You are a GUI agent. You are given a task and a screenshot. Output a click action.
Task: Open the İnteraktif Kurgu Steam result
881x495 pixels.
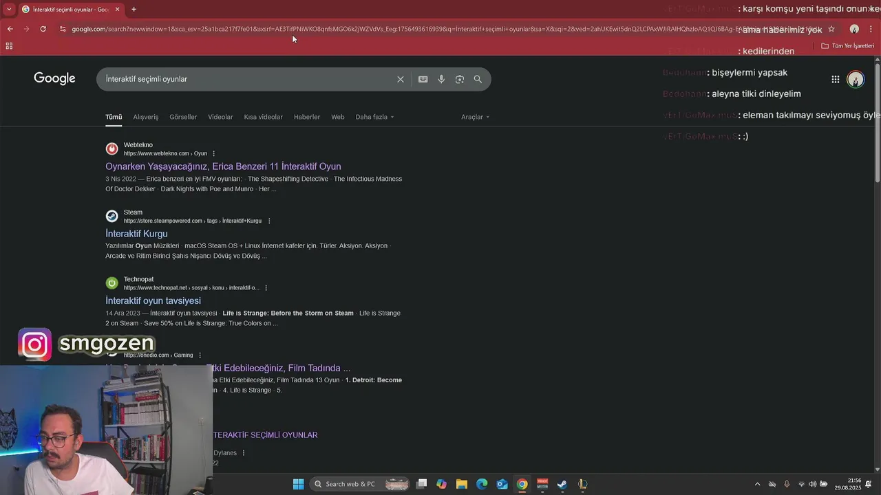point(136,234)
